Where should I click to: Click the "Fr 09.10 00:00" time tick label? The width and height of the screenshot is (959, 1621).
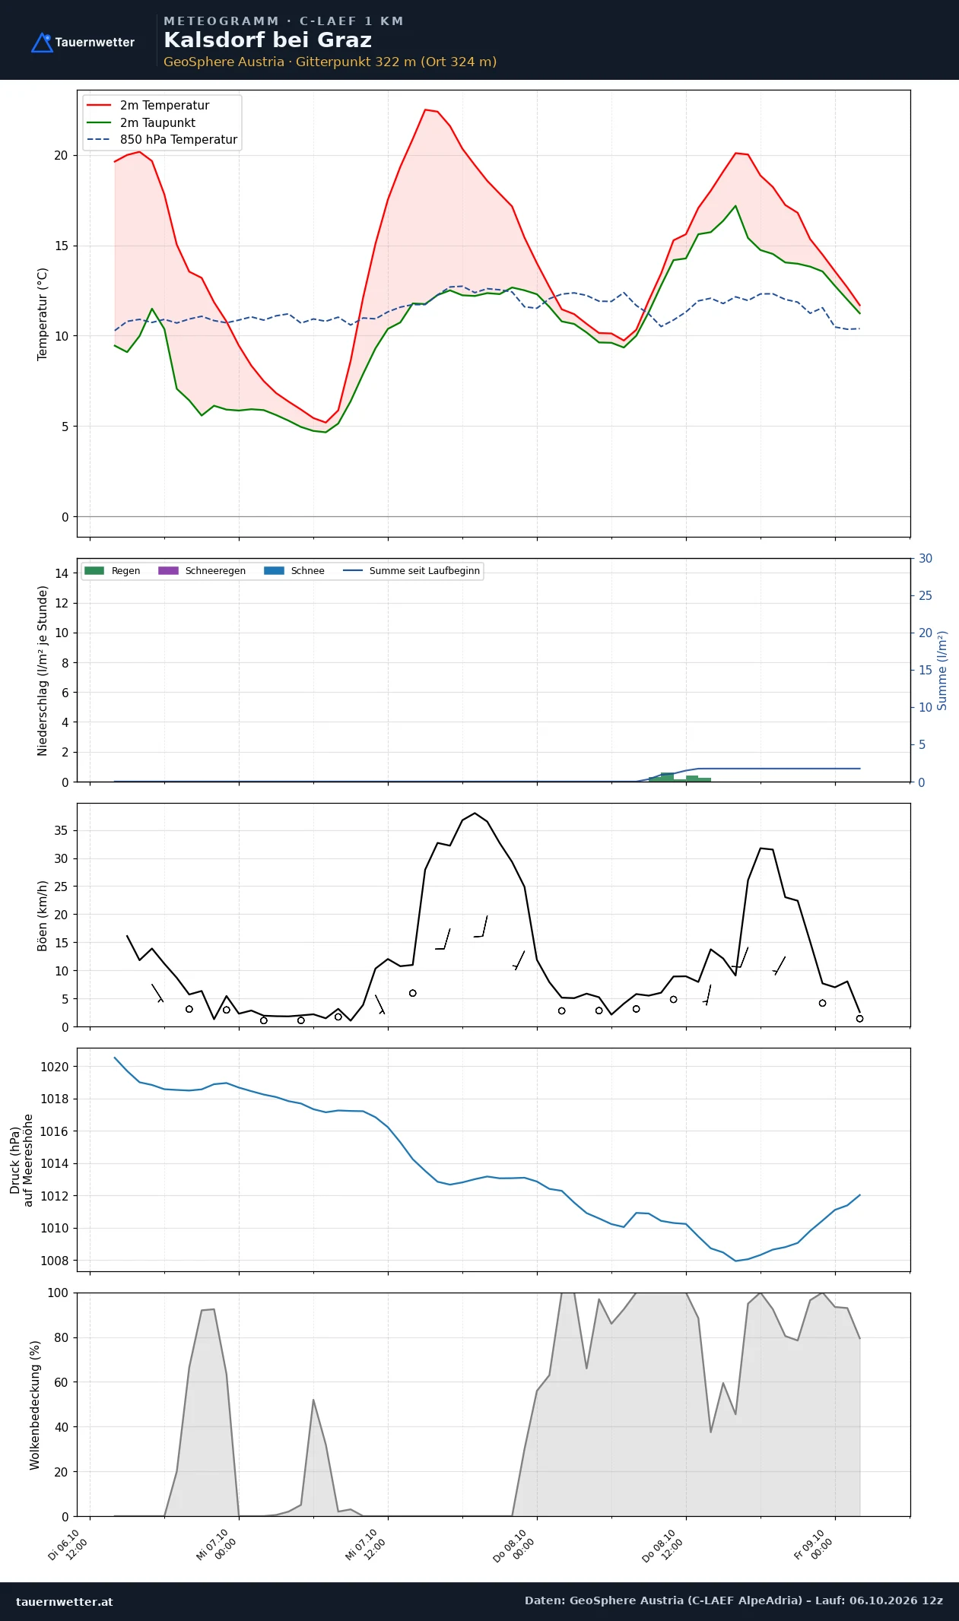(x=814, y=1546)
